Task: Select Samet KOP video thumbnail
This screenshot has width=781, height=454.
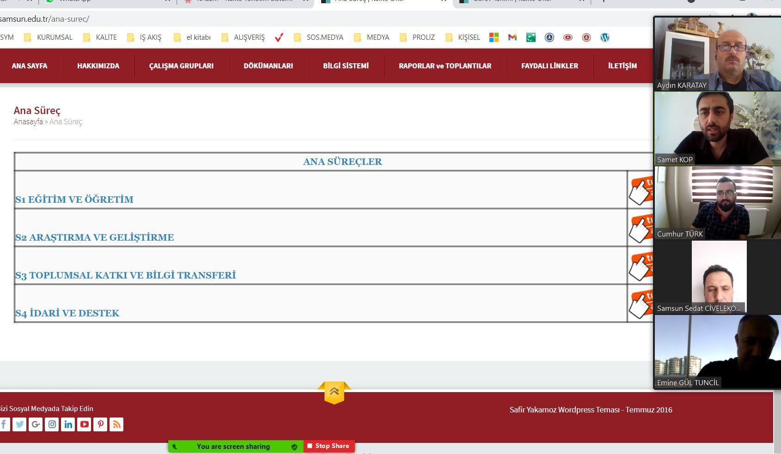Action: pyautogui.click(x=717, y=128)
